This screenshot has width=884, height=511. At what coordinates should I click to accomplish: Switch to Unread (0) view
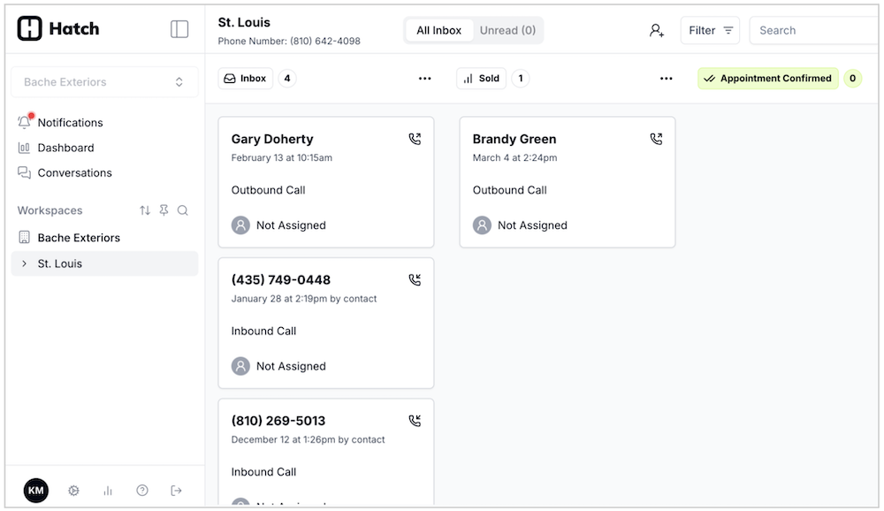tap(507, 30)
